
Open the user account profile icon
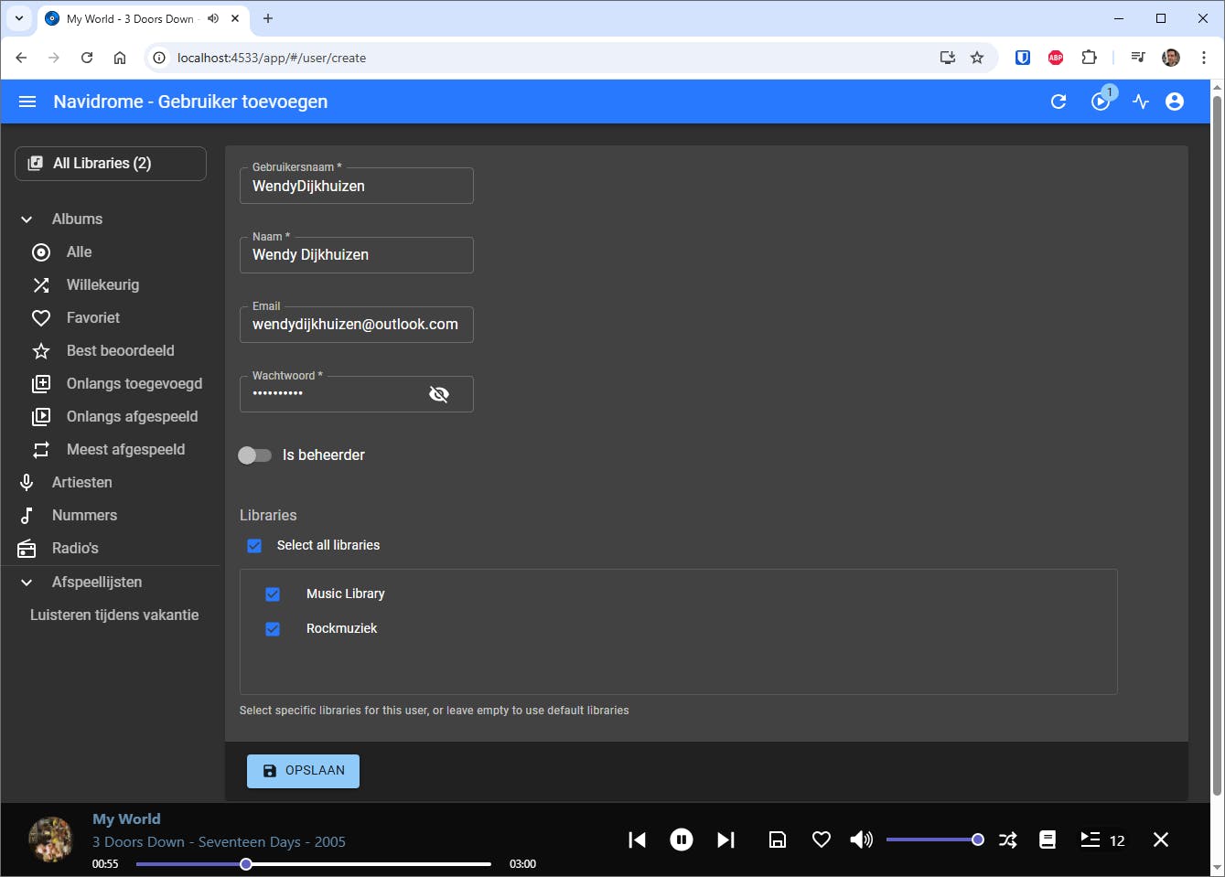1175,102
